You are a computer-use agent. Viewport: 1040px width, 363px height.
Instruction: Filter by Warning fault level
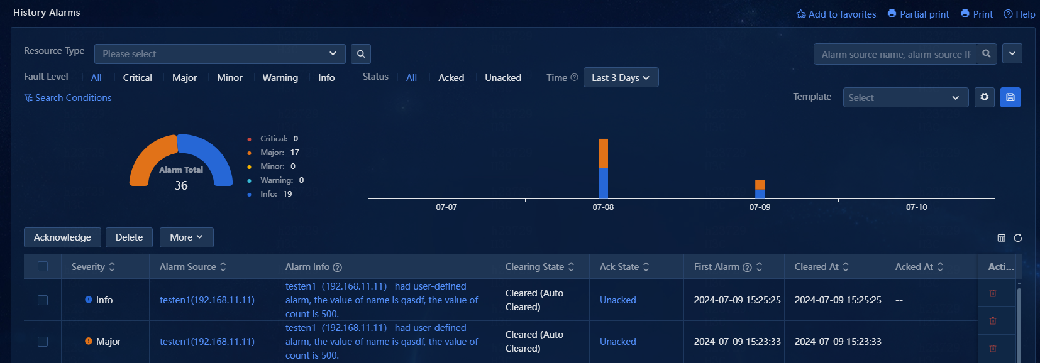tap(280, 78)
